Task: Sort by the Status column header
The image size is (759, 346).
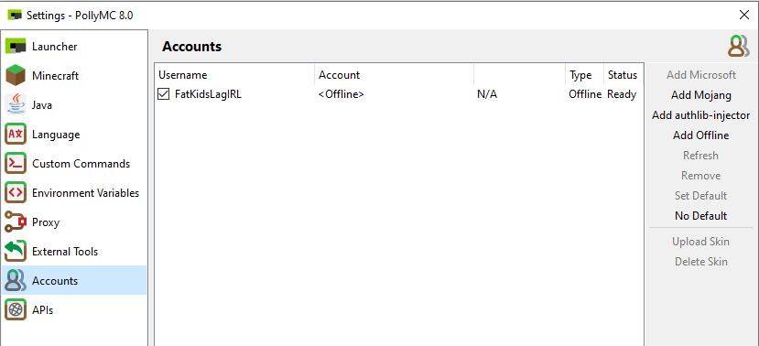Action: [623, 75]
